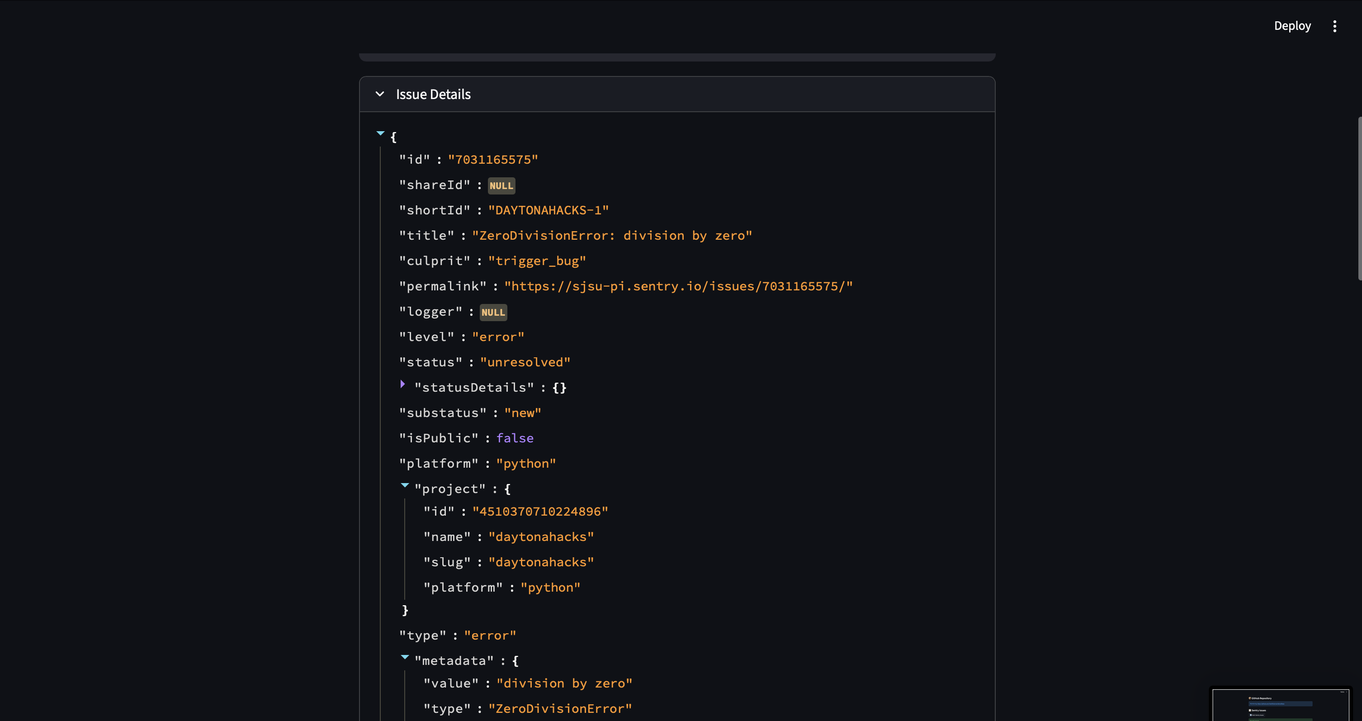Click the shareId NULL badge

pyautogui.click(x=501, y=185)
